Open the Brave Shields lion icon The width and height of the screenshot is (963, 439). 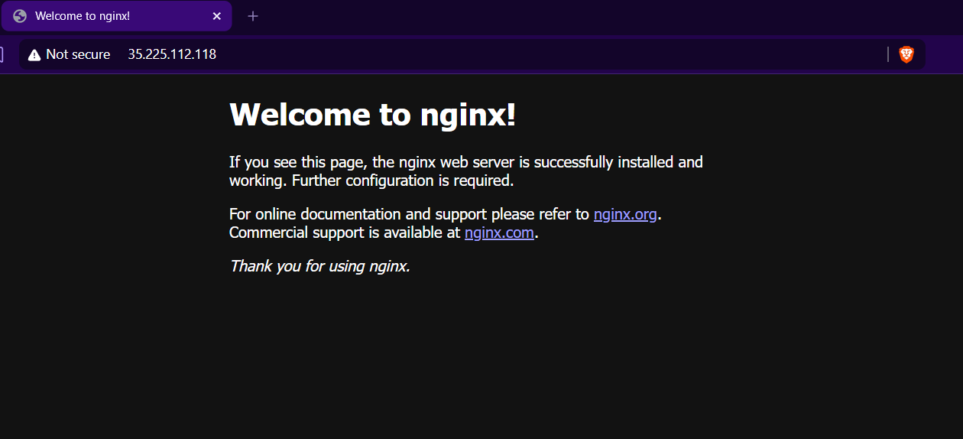(x=906, y=54)
